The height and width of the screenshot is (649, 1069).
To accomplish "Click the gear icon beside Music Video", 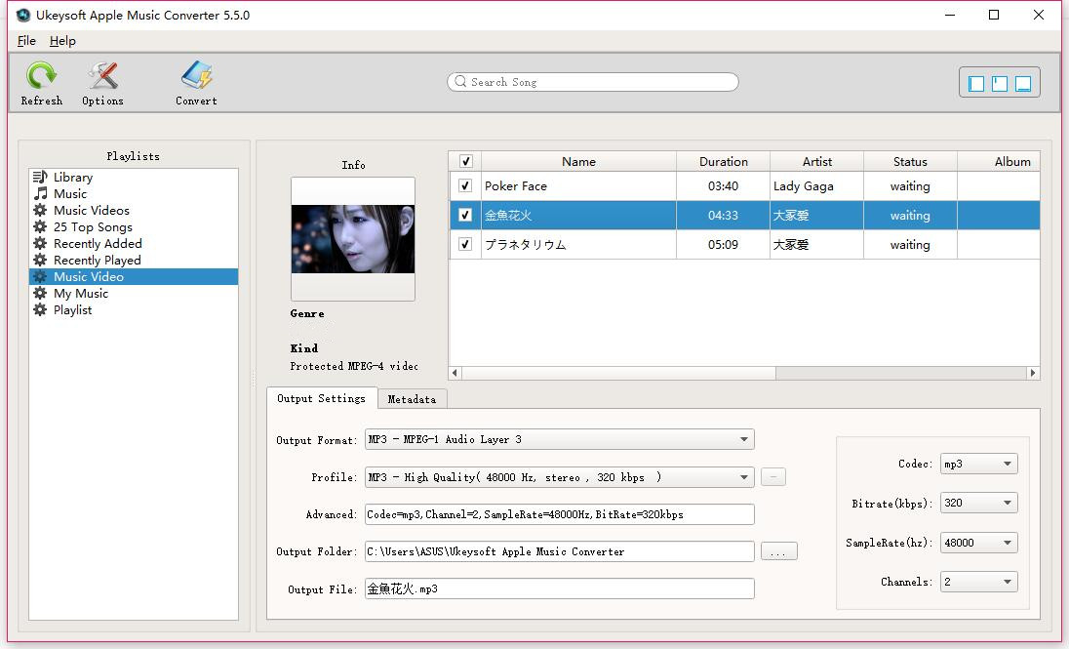I will click(x=40, y=276).
